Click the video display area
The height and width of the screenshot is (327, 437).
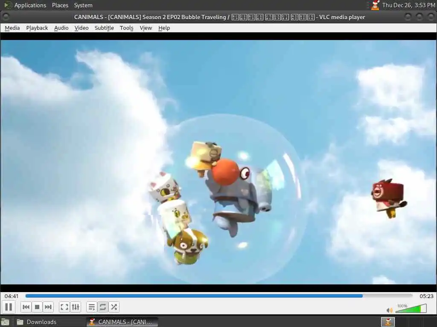(218, 162)
